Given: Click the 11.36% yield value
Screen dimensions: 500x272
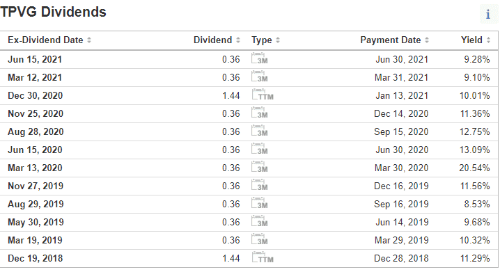Looking at the screenshot, I should point(475,114).
